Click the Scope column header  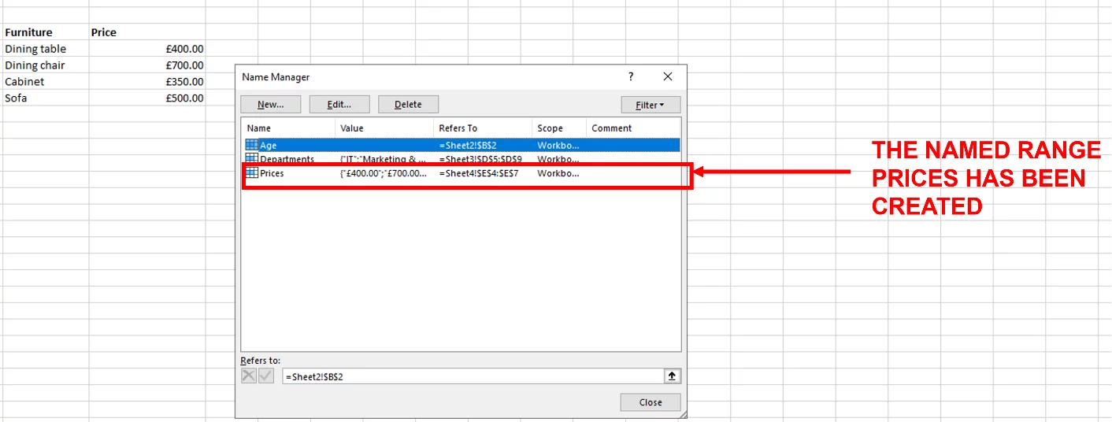coord(559,128)
